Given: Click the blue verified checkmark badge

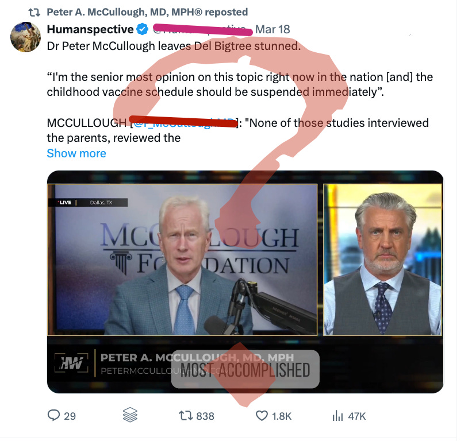Looking at the screenshot, I should [141, 28].
